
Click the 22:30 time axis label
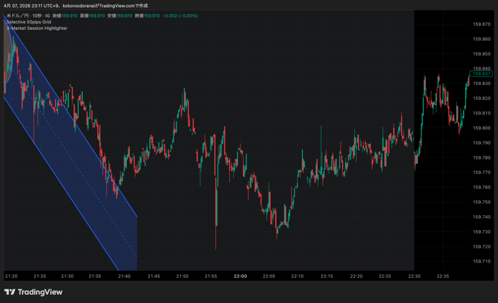pyautogui.click(x=414, y=276)
